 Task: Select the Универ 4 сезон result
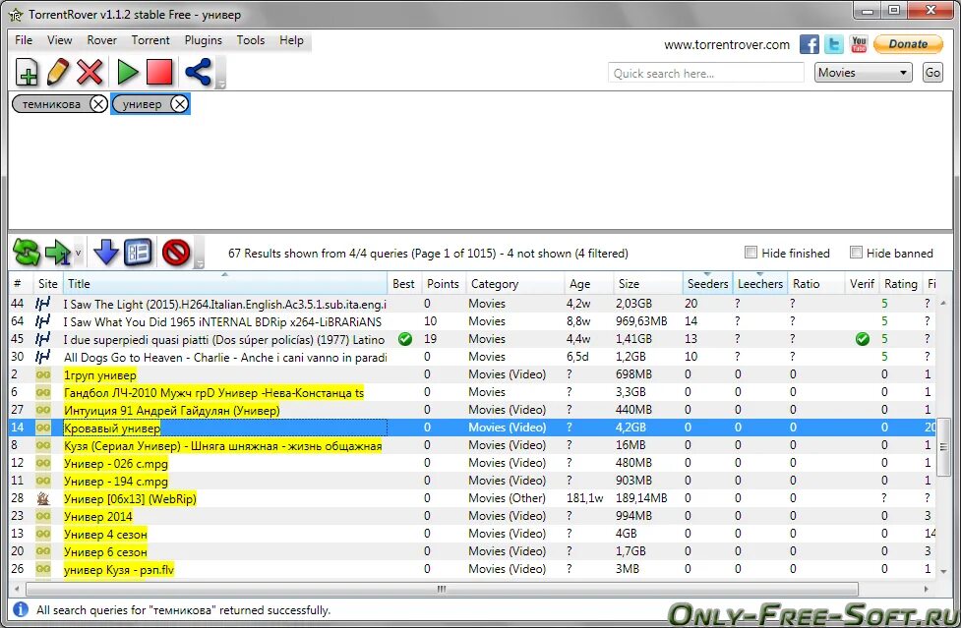105,535
